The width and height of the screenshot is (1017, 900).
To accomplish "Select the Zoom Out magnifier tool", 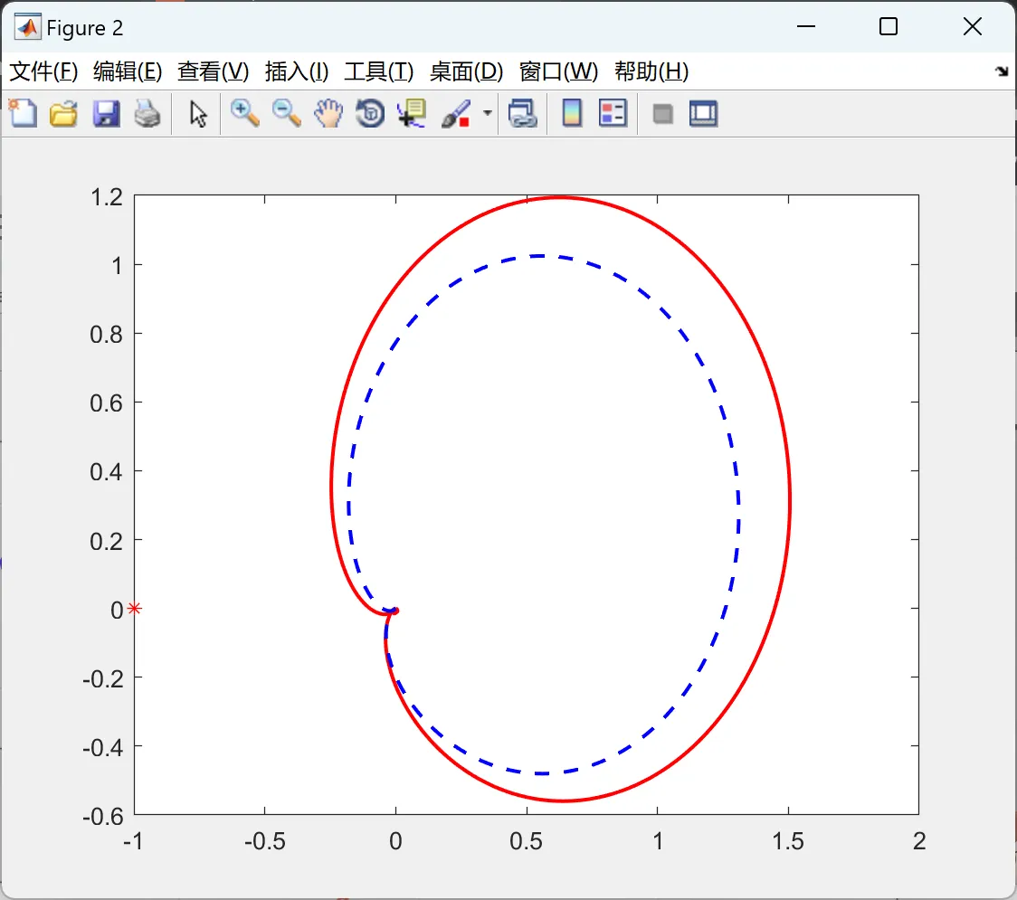I will click(287, 114).
